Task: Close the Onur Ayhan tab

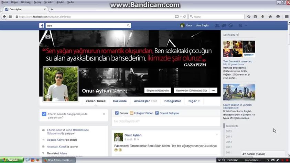Action: [x=45, y=9]
